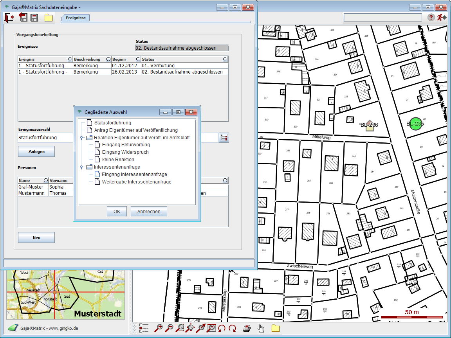Activate the hand pan tool
This screenshot has height=338, width=451.
(261, 328)
